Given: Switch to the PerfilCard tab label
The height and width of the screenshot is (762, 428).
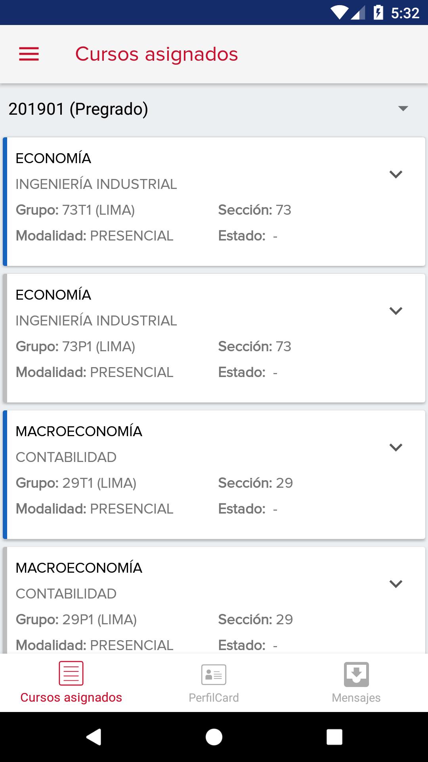Looking at the screenshot, I should (x=214, y=698).
